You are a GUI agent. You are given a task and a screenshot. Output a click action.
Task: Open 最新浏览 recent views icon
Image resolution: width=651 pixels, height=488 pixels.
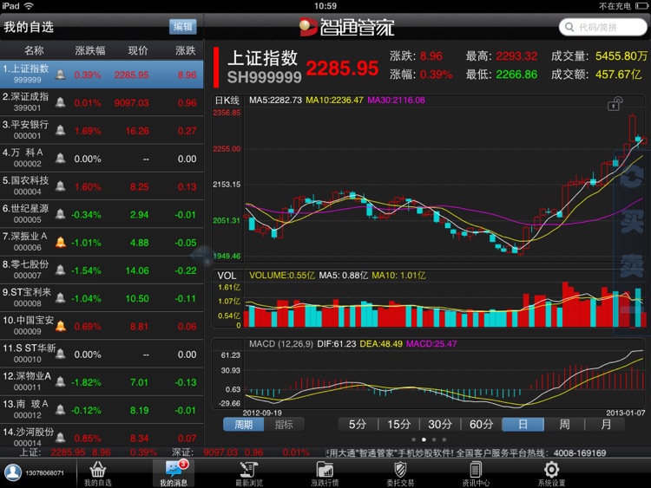click(x=249, y=473)
